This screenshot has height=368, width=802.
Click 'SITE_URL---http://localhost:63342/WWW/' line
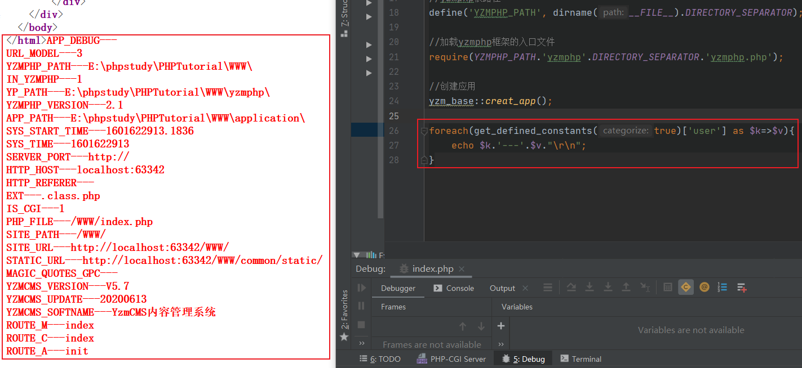[x=117, y=248]
